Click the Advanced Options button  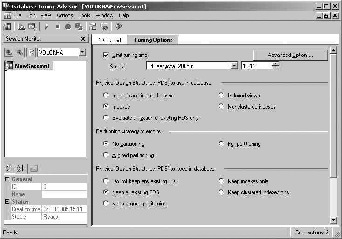290,55
